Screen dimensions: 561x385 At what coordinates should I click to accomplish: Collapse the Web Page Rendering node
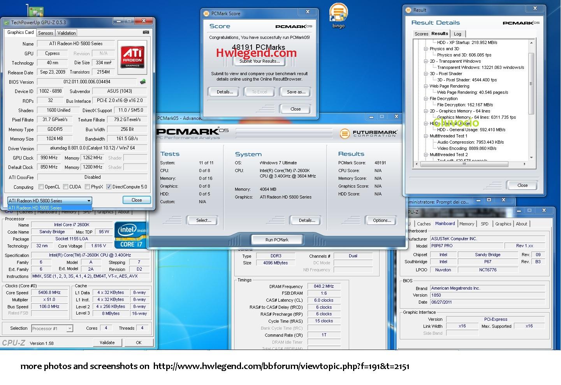click(x=426, y=86)
